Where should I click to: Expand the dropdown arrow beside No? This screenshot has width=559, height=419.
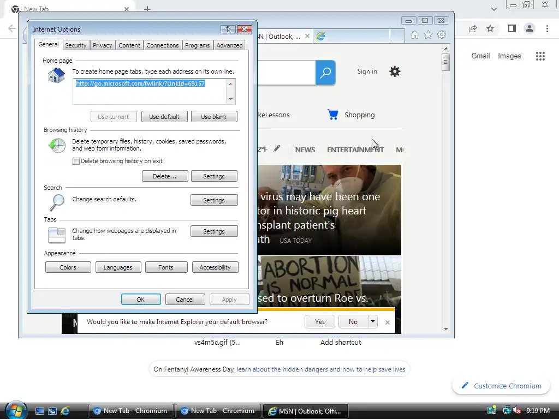(372, 322)
